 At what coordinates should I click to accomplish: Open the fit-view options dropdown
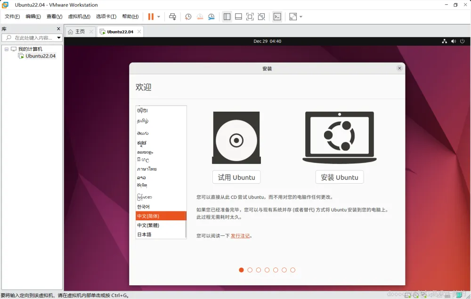tap(301, 16)
